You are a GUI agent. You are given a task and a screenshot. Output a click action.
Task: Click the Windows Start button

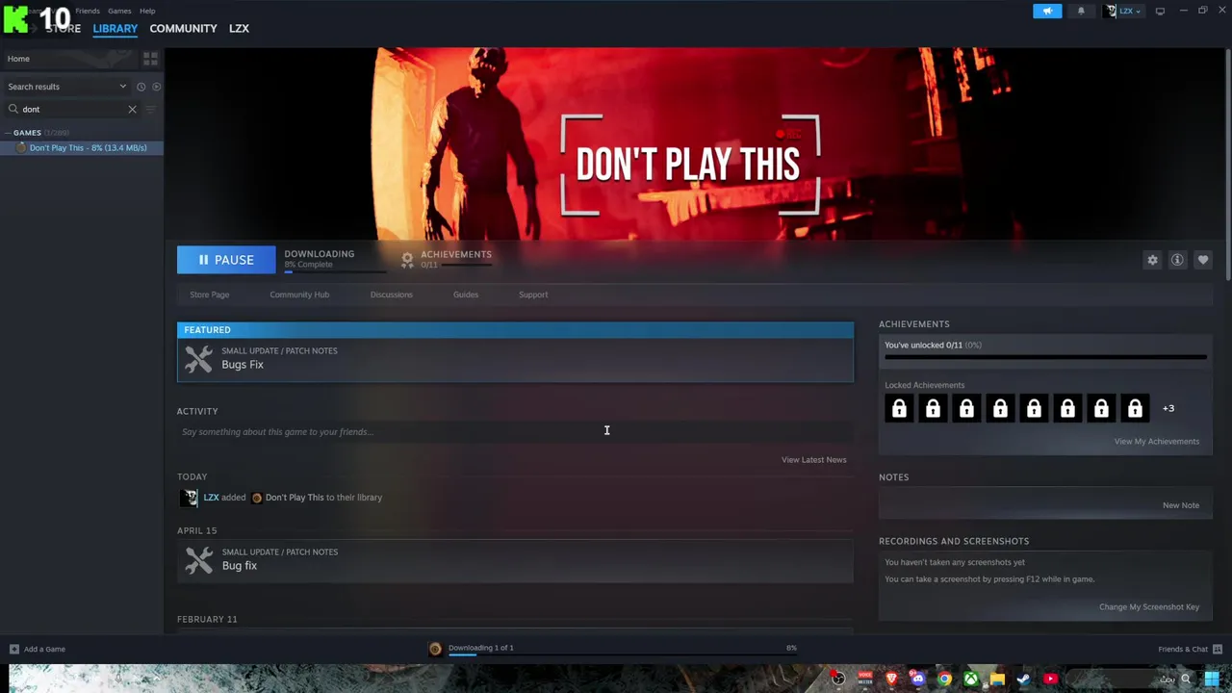pos(1212,679)
